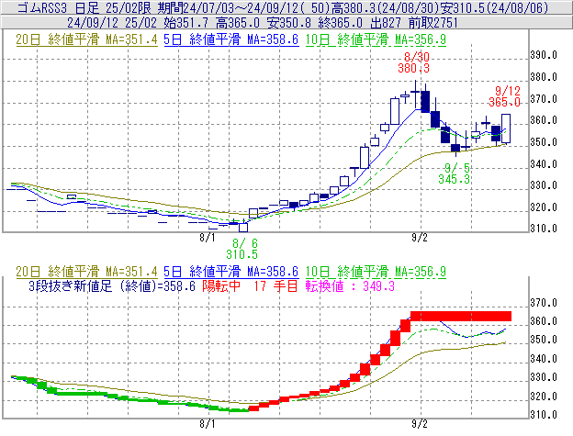This screenshot has height=436, width=573.
Task: Click the 390.0 axis value on upper chart
Action: pyautogui.click(x=544, y=55)
